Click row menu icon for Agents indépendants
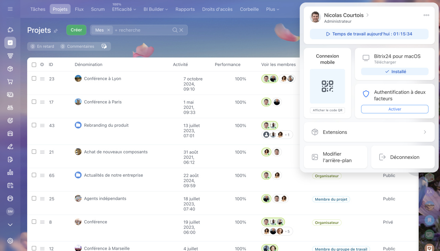The width and height of the screenshot is (440, 251). 42,199
